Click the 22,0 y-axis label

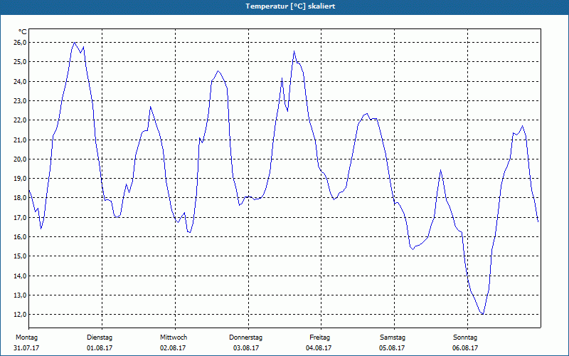[x=21, y=120]
